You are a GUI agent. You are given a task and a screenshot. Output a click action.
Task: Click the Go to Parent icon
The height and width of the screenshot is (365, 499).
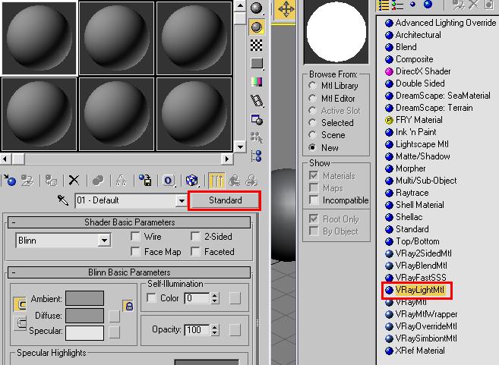tap(235, 181)
